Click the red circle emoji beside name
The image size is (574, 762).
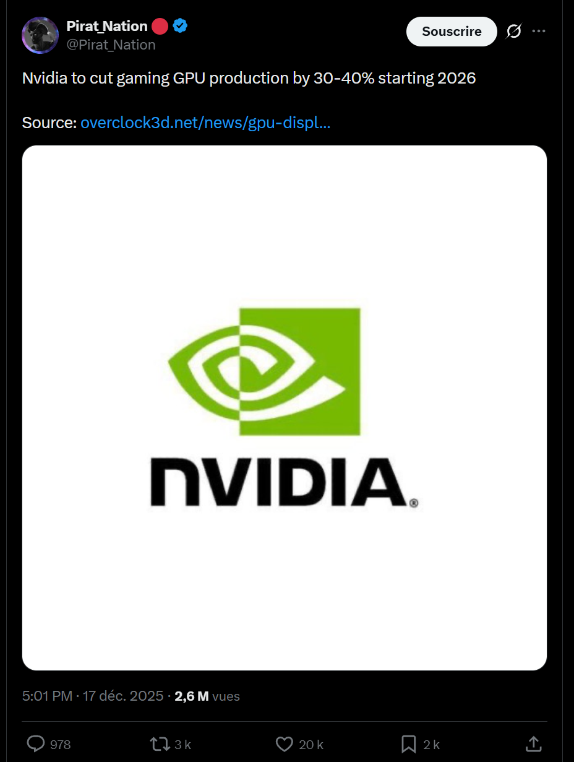[x=160, y=26]
